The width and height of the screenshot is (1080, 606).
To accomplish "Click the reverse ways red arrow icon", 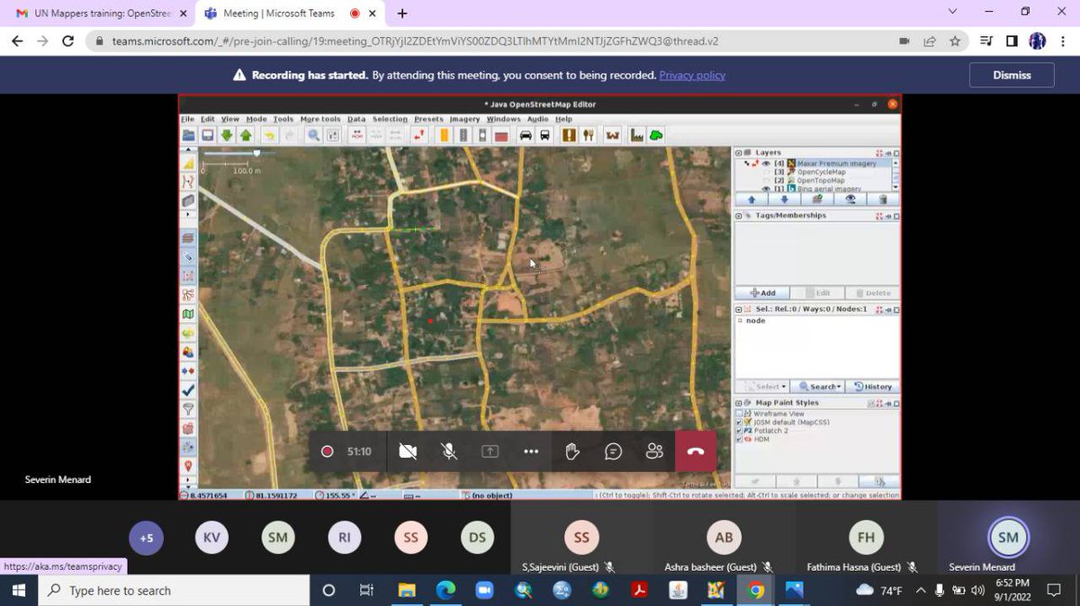I will [418, 136].
